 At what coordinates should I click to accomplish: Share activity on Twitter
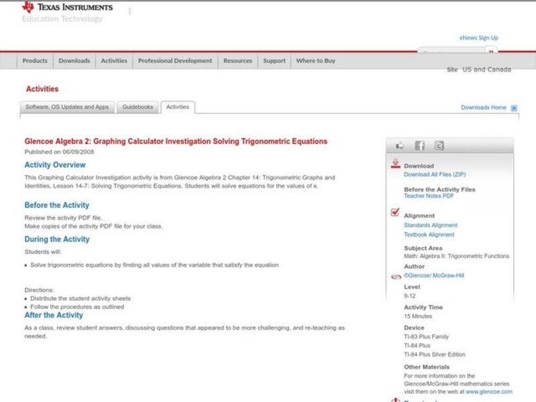(x=439, y=145)
